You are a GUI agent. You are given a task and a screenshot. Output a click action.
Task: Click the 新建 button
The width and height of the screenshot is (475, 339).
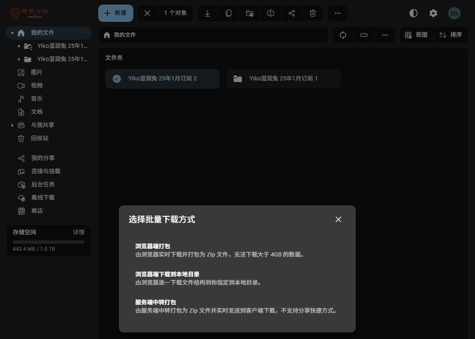click(116, 13)
